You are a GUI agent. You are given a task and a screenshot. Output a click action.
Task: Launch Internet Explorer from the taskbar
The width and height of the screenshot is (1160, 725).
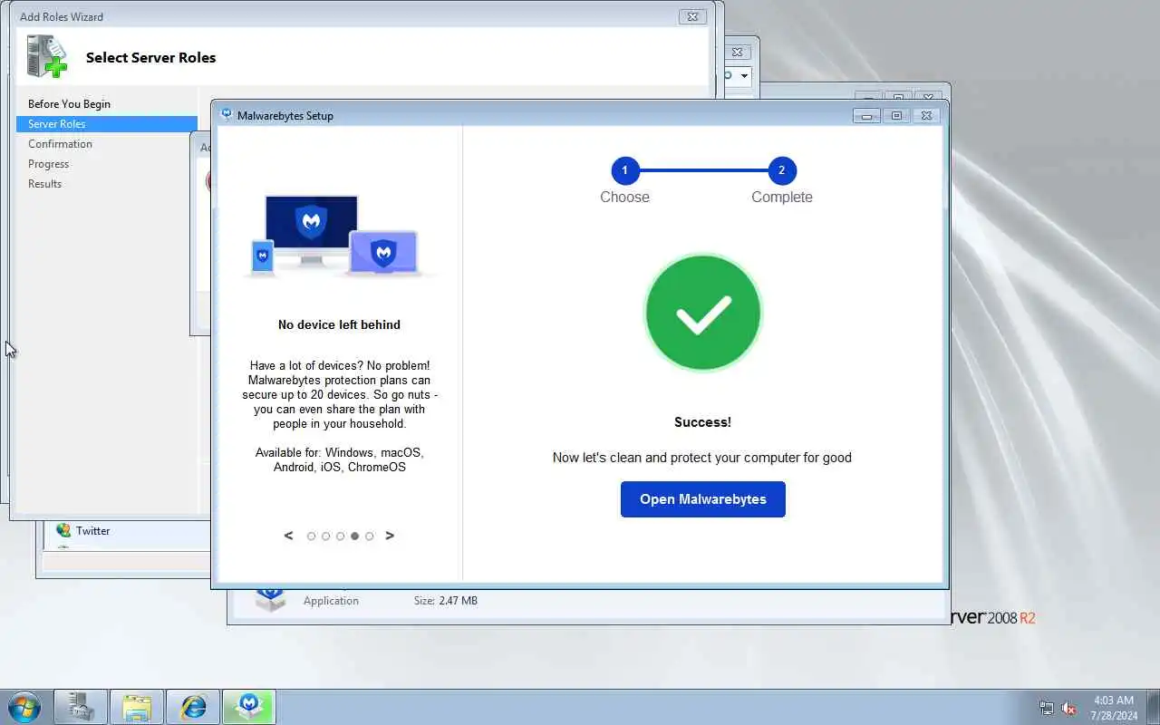(193, 707)
